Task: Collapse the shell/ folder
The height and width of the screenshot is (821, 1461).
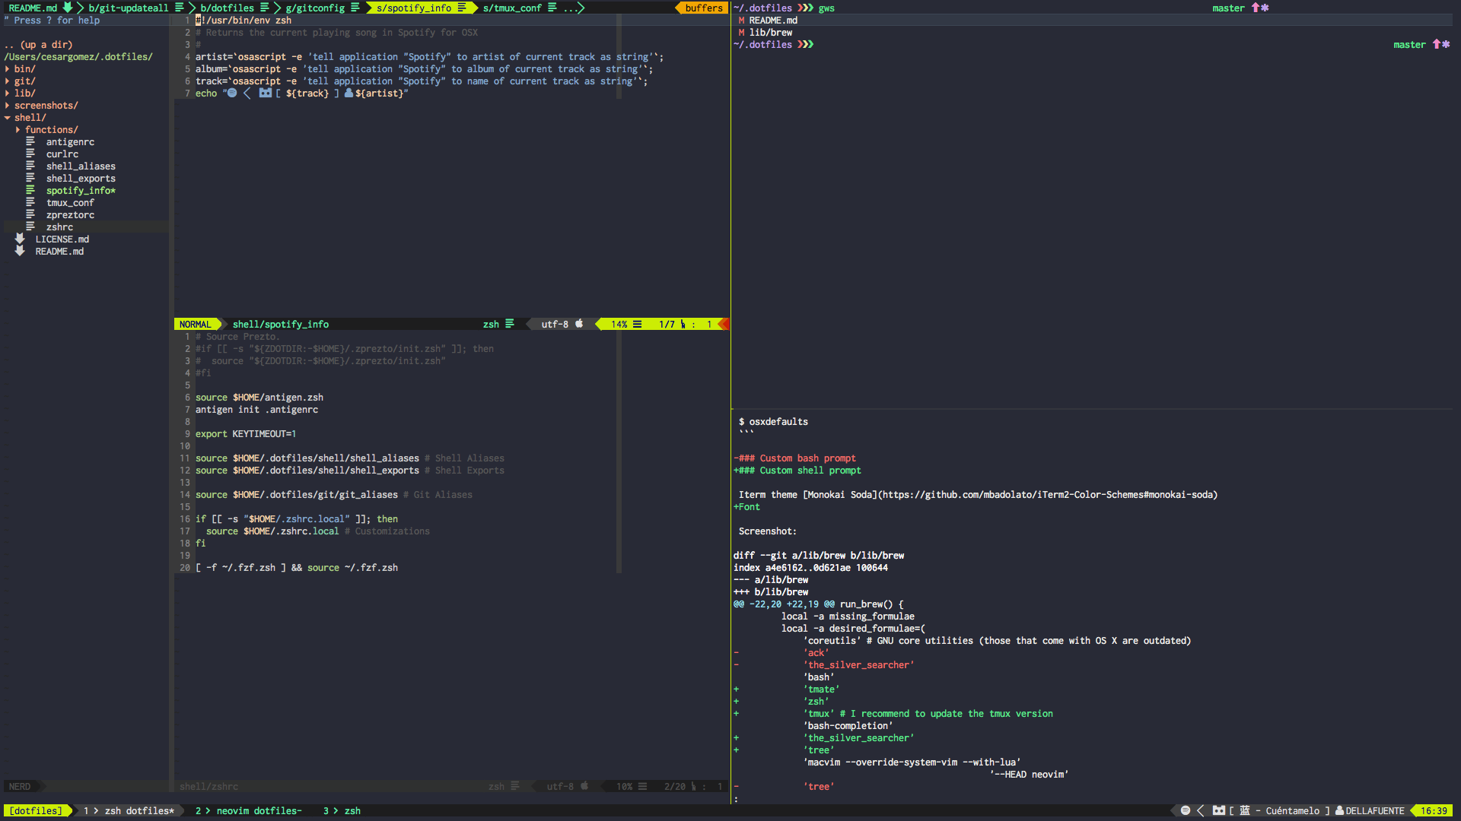Action: [30, 117]
